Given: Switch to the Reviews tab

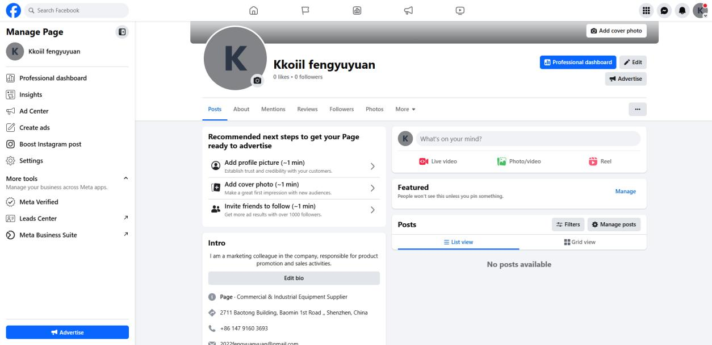Looking at the screenshot, I should pos(307,109).
